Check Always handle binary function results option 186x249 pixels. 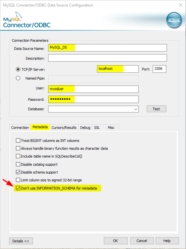[18, 148]
